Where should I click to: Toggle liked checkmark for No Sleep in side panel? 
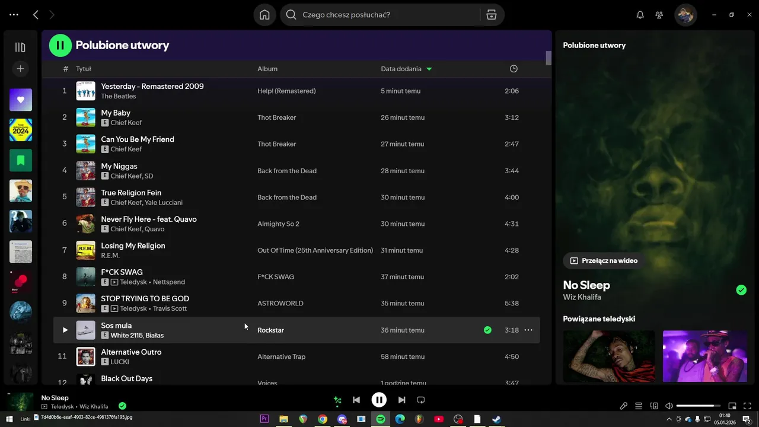point(741,290)
